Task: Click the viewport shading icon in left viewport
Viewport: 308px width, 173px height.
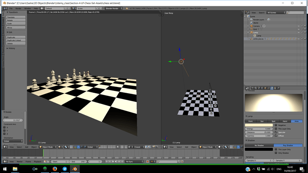Action: 60,147
